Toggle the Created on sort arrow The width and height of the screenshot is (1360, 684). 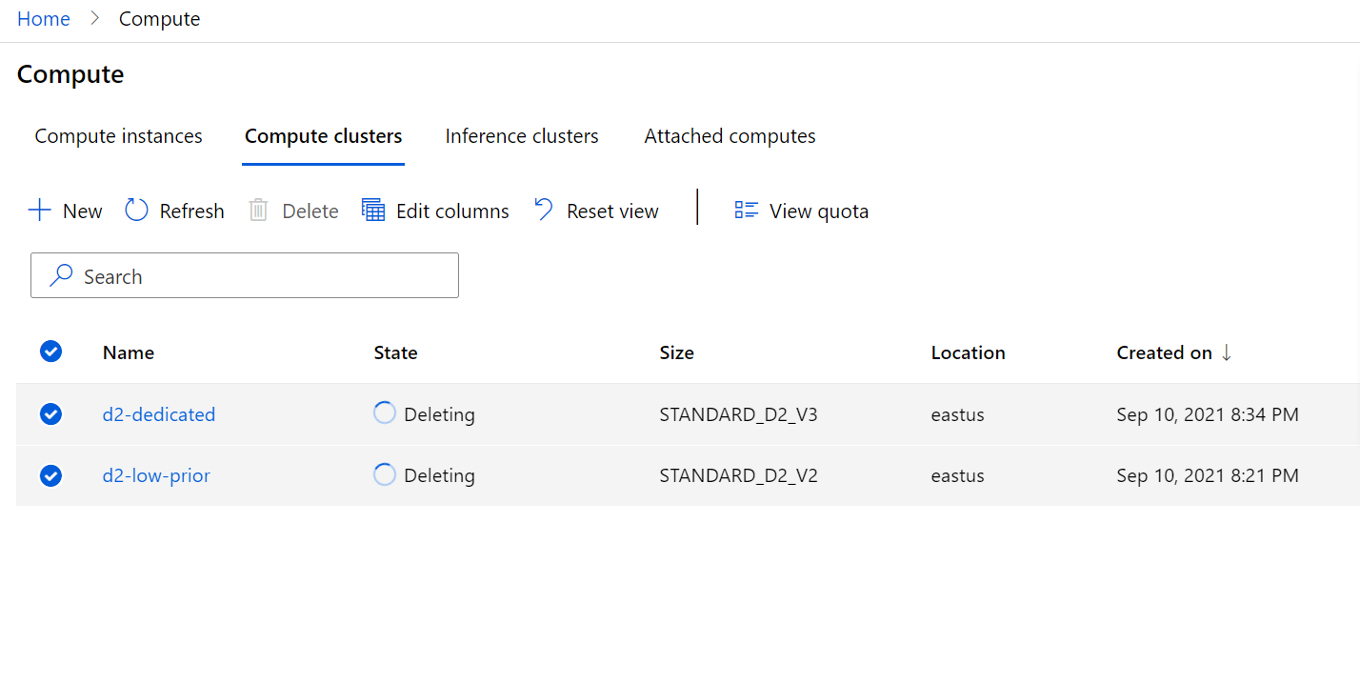click(x=1227, y=352)
